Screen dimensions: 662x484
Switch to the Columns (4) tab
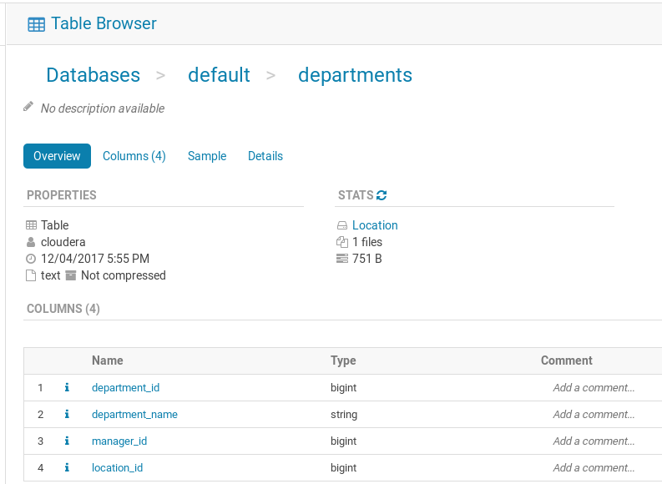(134, 156)
